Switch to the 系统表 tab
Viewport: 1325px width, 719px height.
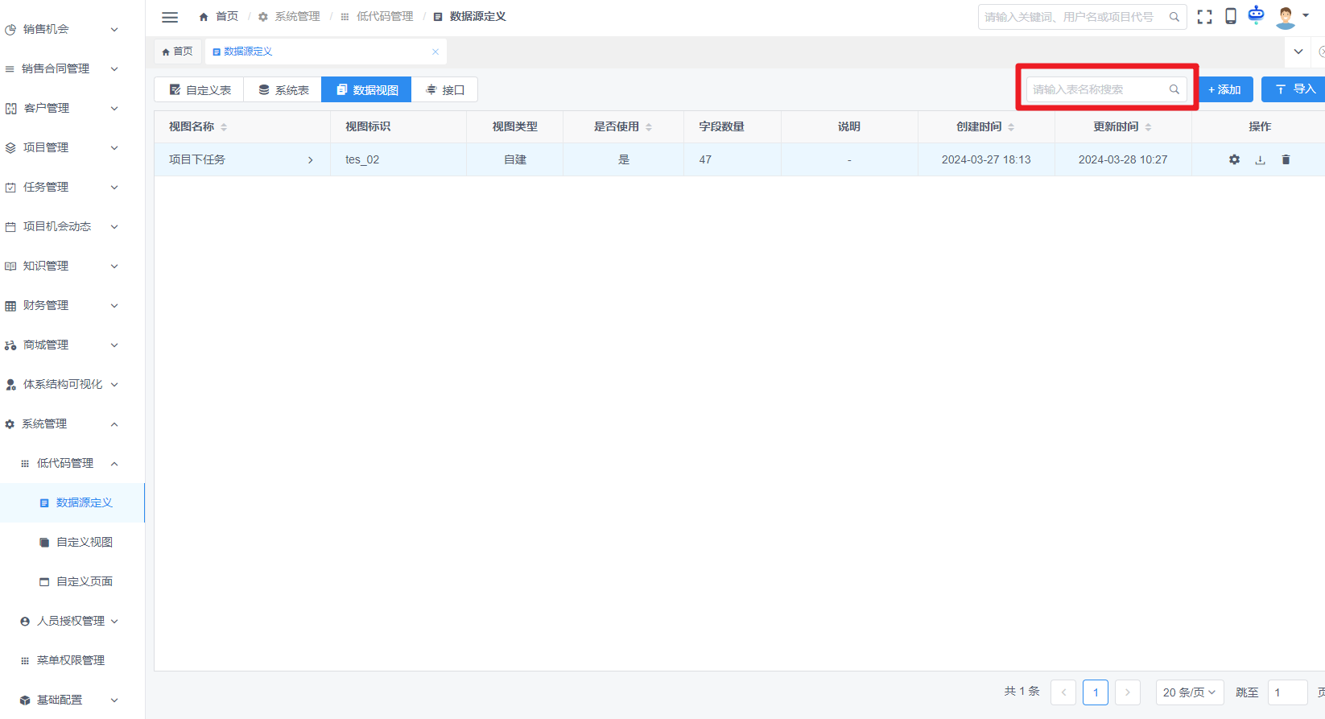tap(283, 90)
